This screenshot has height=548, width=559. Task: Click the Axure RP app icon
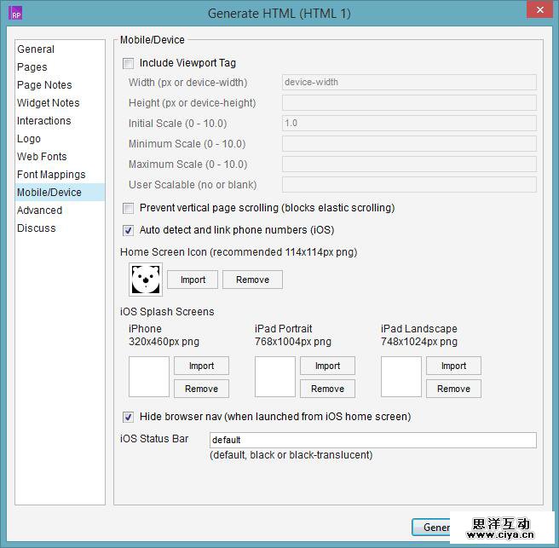click(15, 13)
